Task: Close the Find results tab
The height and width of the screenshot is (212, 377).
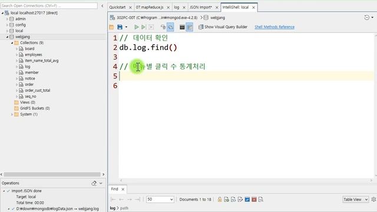Action: point(123,189)
